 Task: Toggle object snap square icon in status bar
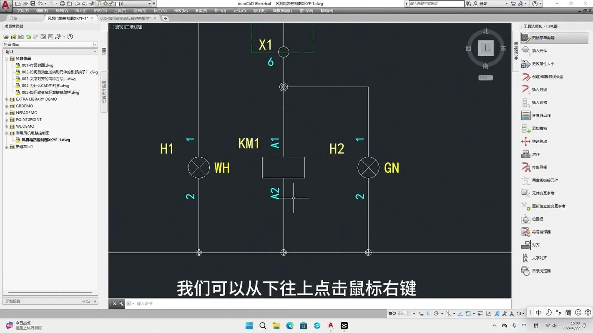pyautogui.click(x=468, y=313)
